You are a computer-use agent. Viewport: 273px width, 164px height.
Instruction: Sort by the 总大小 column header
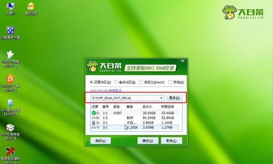tap(147, 107)
